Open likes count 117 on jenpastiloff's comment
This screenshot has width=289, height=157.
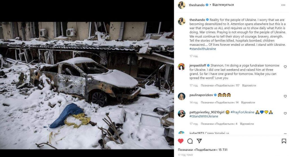point(220,85)
